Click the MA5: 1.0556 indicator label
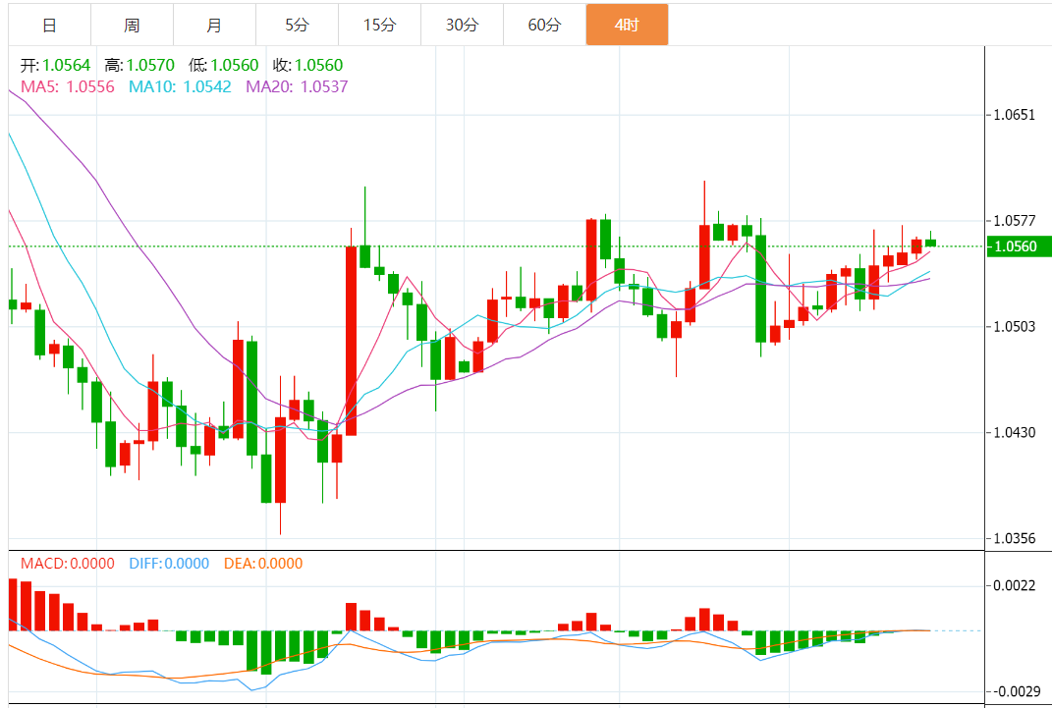Screen dimensions: 1052x708 pos(68,86)
